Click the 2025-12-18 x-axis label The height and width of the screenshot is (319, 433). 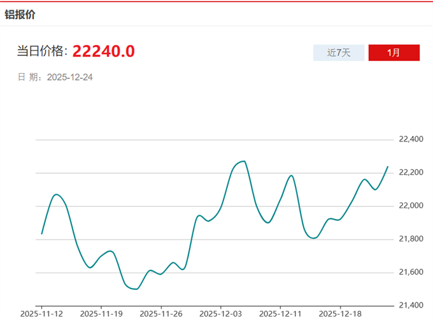coord(341,314)
